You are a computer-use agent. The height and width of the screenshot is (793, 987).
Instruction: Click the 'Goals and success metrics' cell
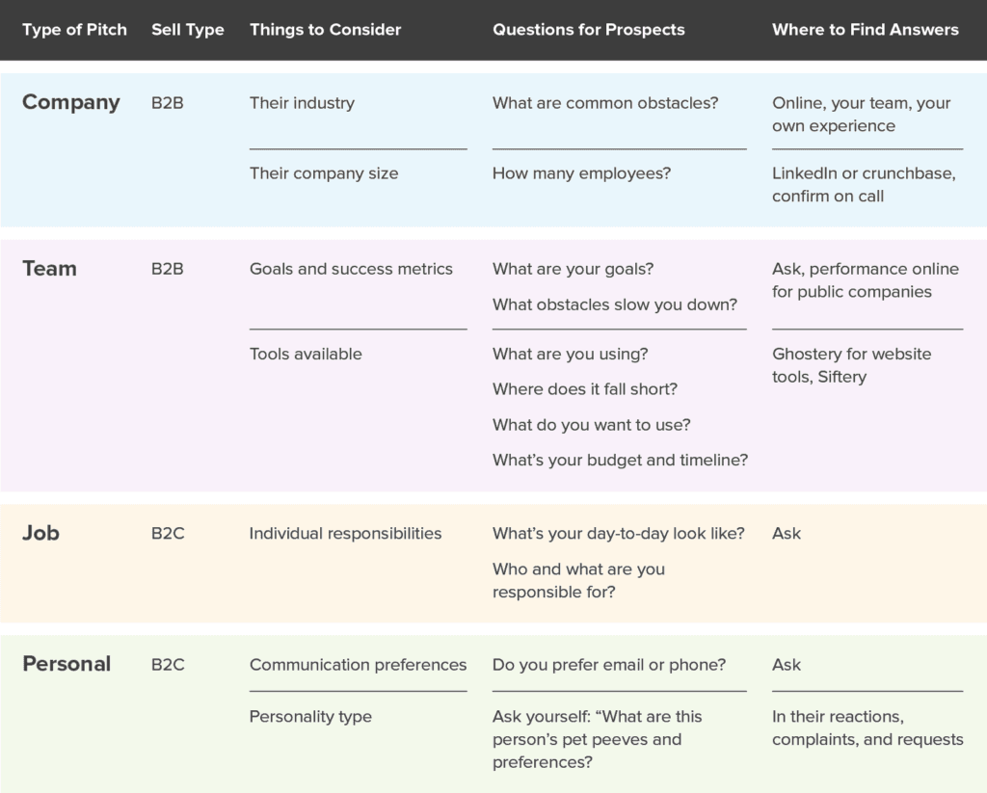click(351, 269)
